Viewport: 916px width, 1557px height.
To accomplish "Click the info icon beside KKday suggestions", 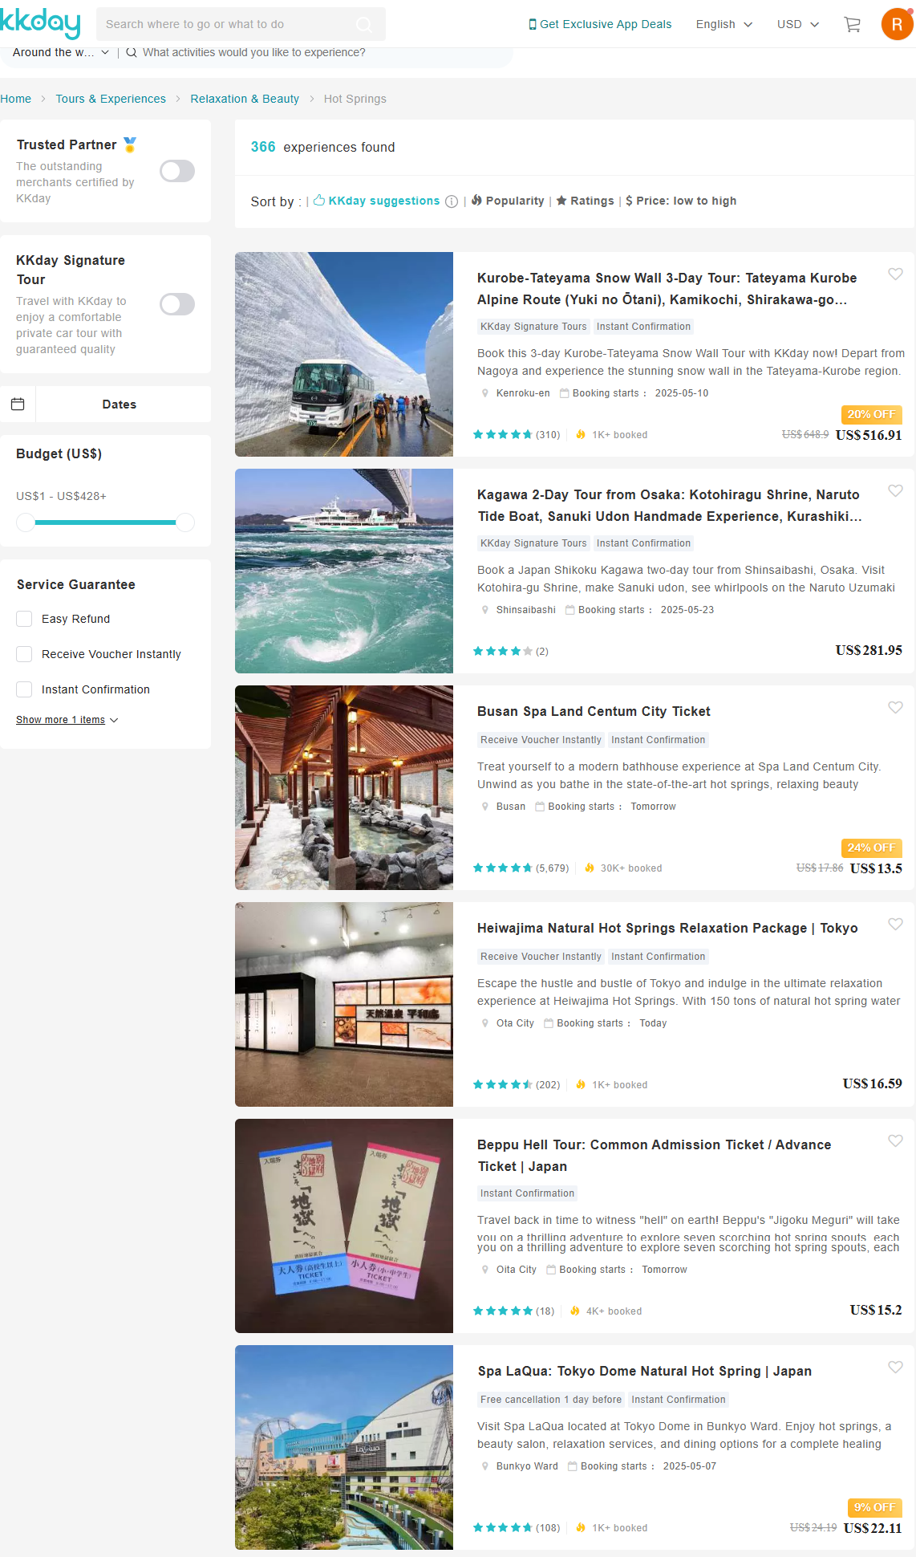I will coord(452,201).
